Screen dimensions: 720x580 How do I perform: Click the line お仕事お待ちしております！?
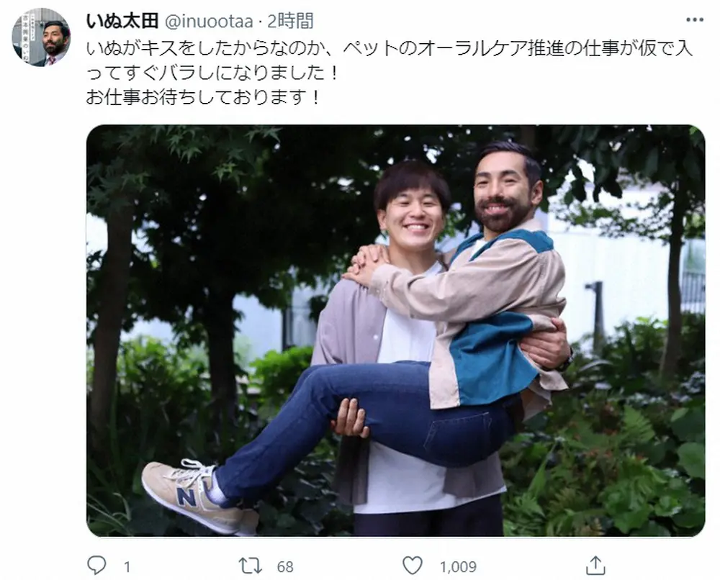coord(204,97)
